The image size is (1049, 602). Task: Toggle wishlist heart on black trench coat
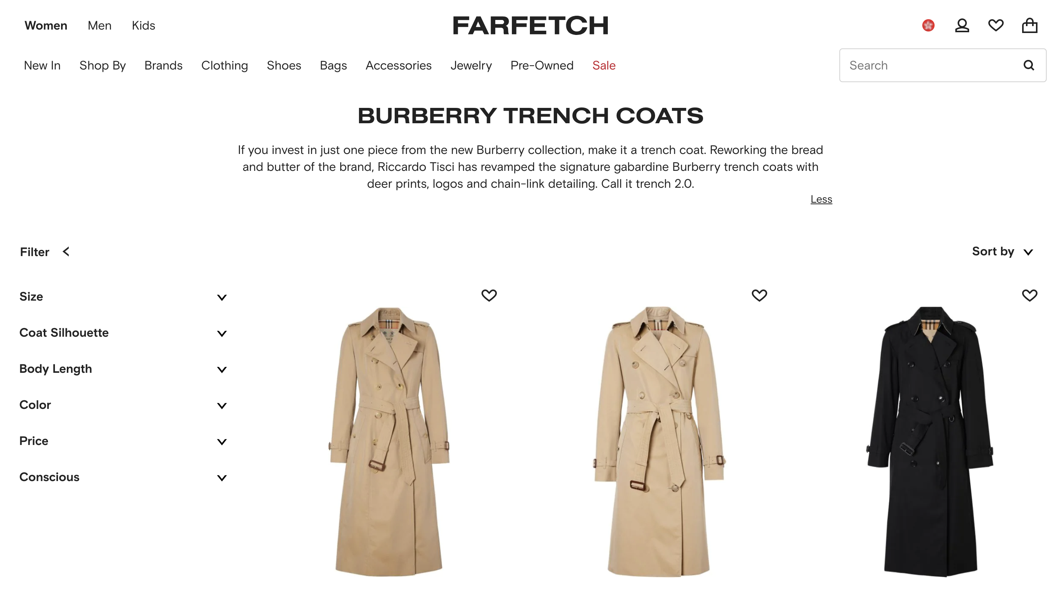(x=1029, y=295)
